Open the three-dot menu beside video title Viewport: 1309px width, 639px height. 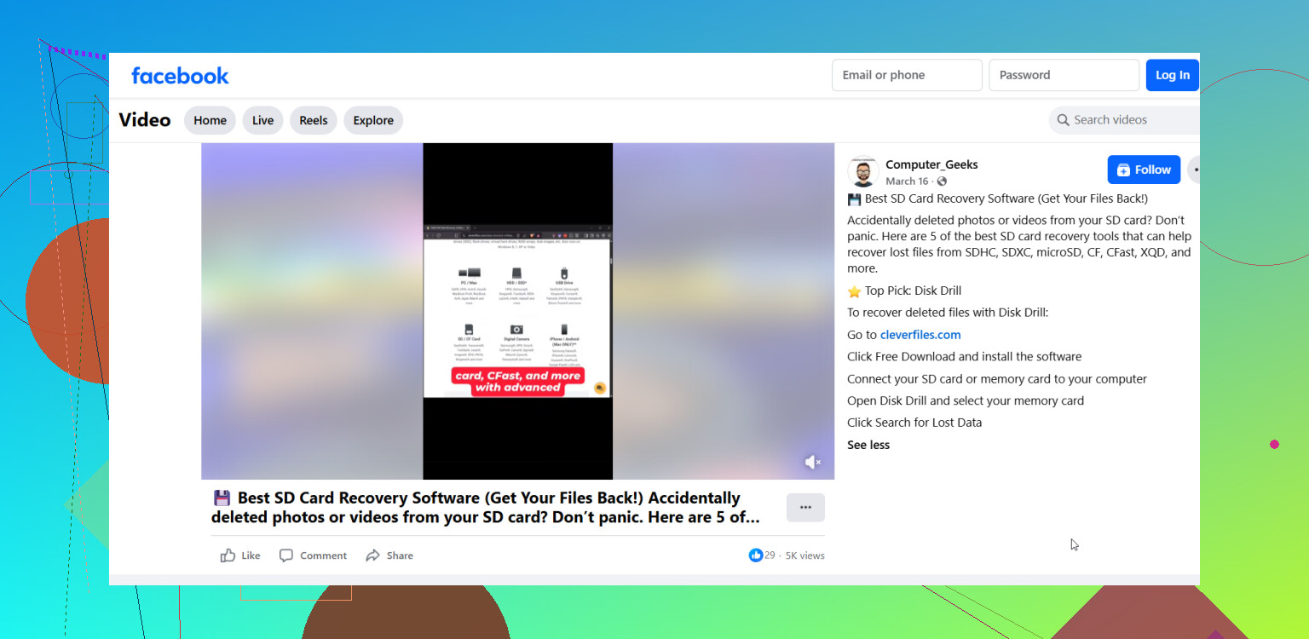coord(805,507)
